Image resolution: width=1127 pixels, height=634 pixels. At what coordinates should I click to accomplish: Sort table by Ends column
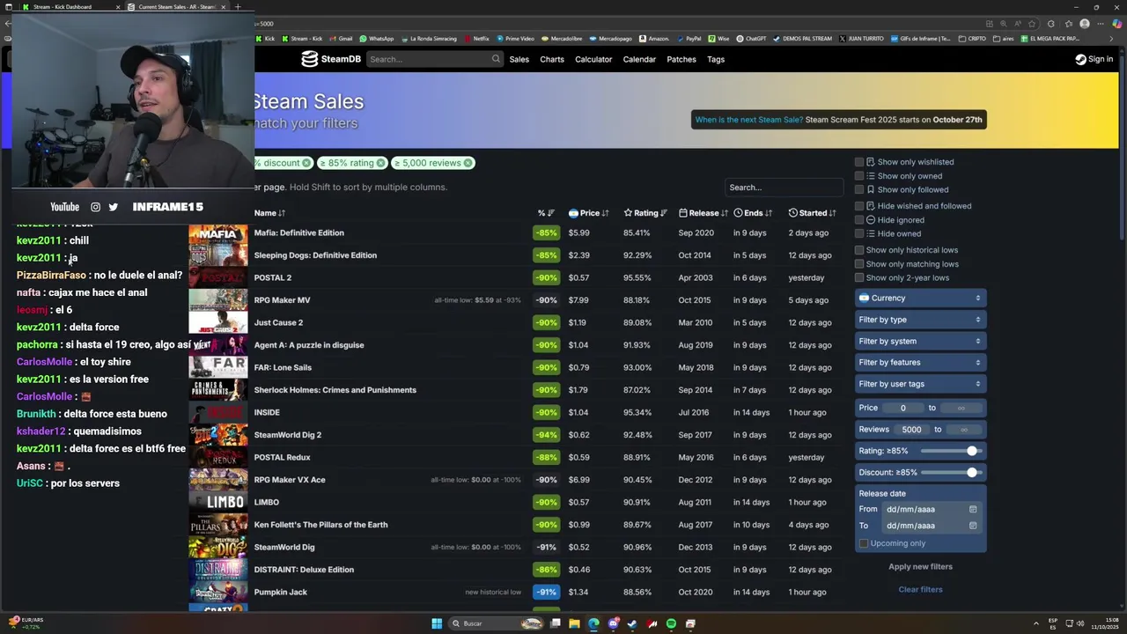tap(753, 213)
